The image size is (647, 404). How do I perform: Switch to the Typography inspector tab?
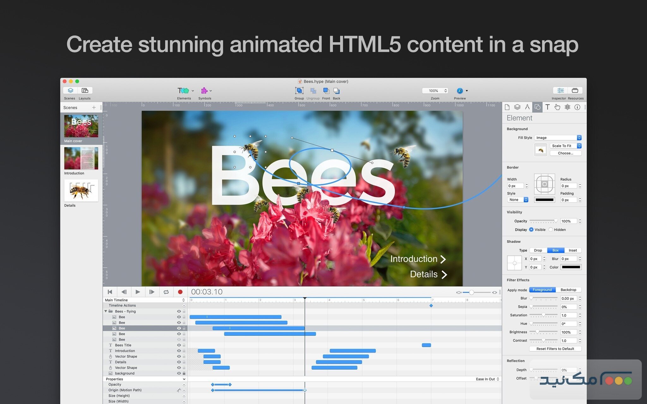click(x=547, y=107)
